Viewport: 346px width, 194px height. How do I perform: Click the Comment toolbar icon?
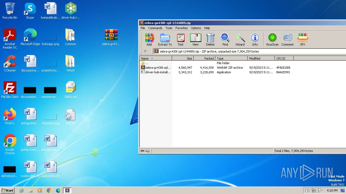tap(288, 40)
